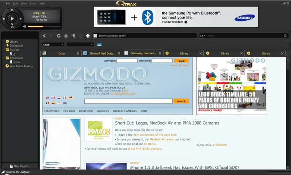Open the Tools menu

pos(33,3)
